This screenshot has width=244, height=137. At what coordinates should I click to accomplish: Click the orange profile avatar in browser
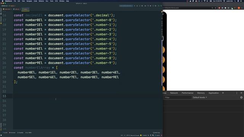[239, 8]
